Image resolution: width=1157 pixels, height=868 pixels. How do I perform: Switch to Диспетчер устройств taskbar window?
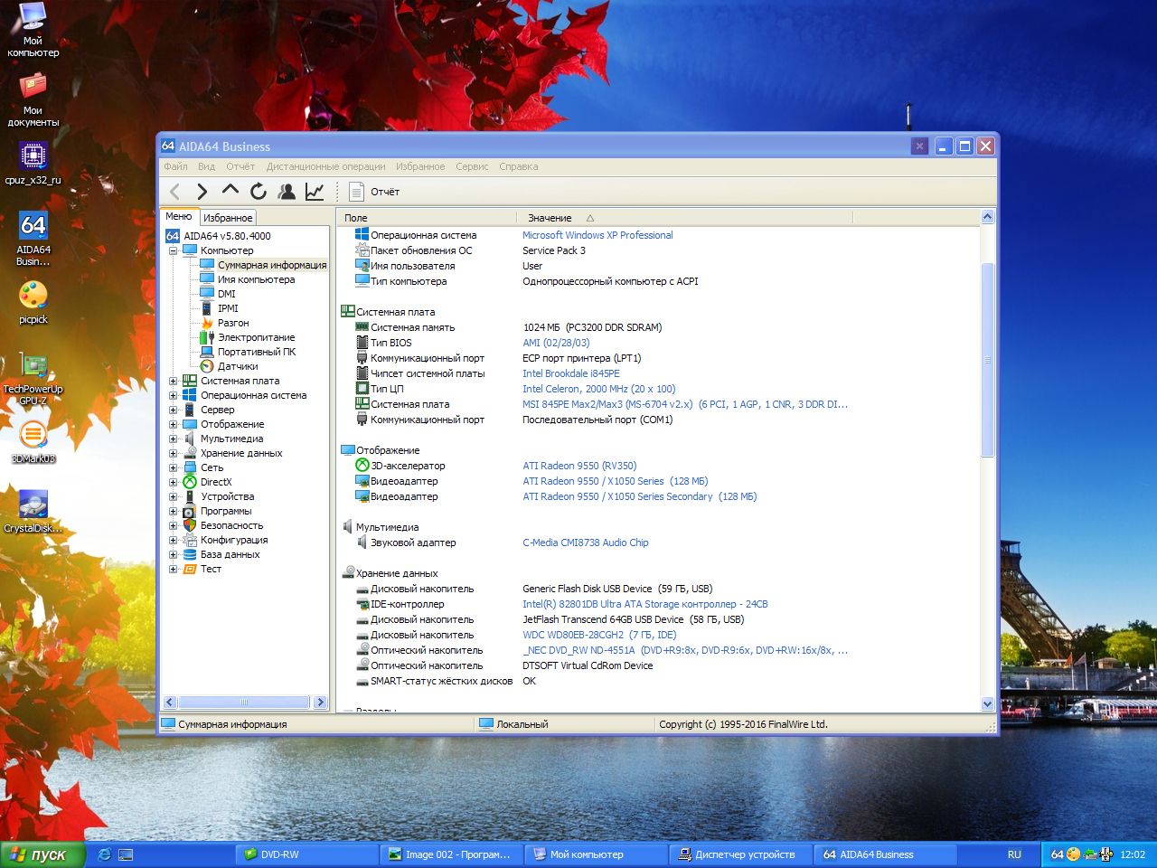(740, 854)
